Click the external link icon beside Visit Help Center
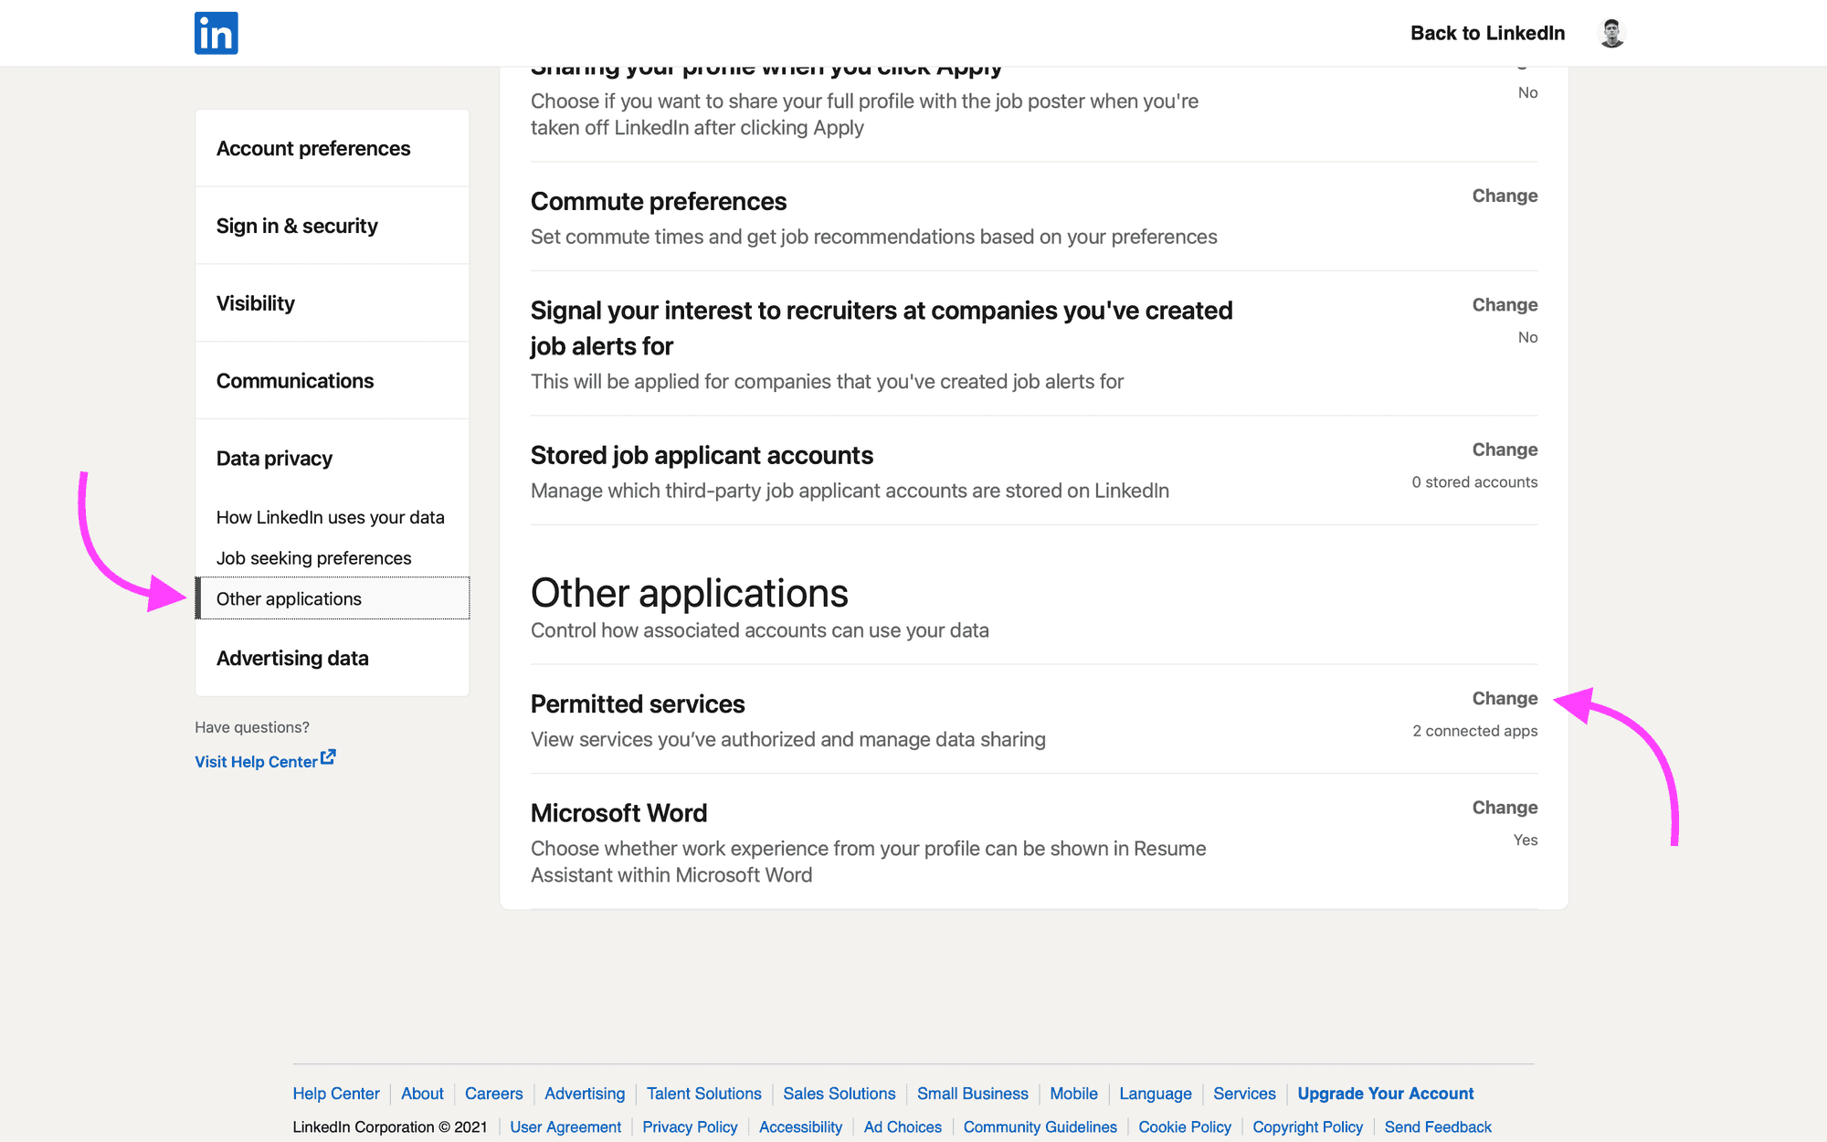This screenshot has width=1827, height=1142. pos(329,757)
